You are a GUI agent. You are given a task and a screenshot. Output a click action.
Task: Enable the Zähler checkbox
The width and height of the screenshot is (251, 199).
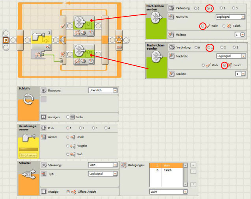[67, 117]
